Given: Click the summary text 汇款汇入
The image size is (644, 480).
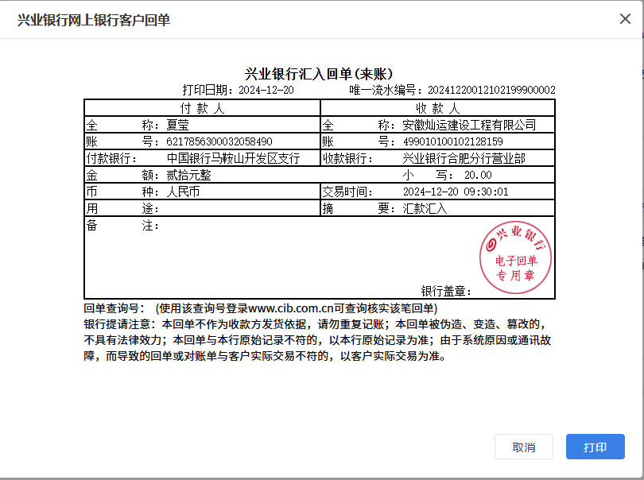Looking at the screenshot, I should 425,208.
